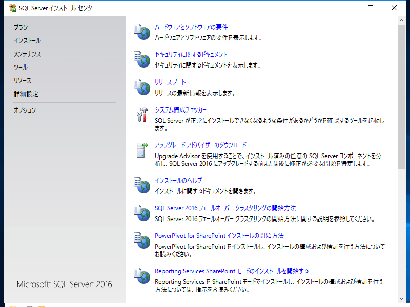Switch to the インストール category

coord(27,41)
